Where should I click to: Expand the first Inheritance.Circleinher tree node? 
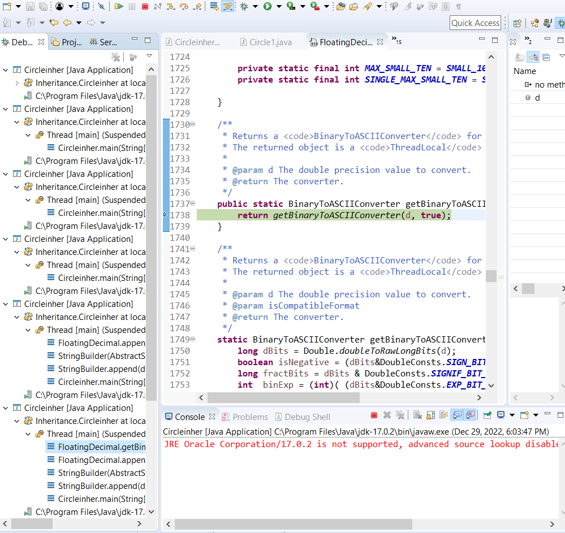tap(17, 83)
